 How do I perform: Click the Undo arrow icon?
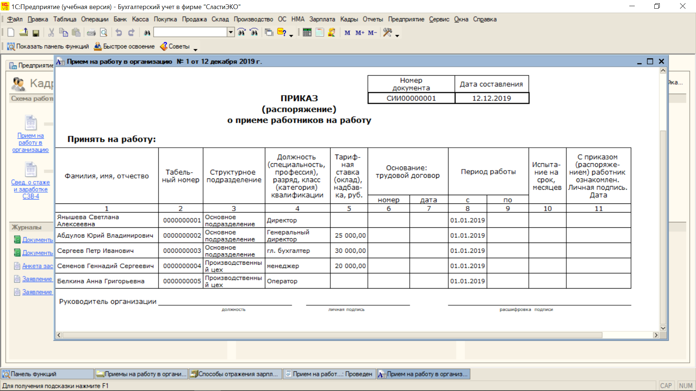click(x=119, y=33)
